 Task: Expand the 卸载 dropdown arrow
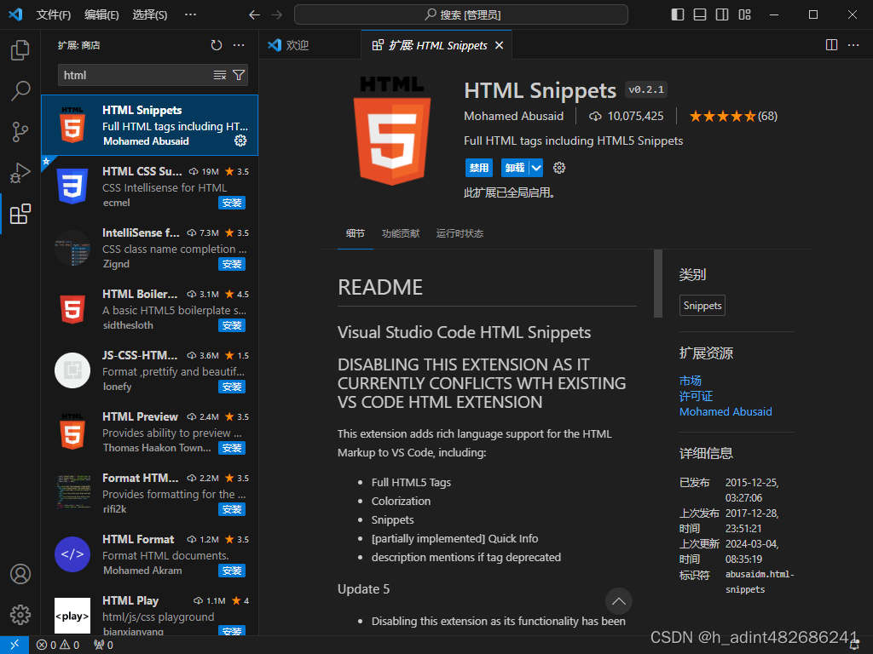[x=536, y=168]
